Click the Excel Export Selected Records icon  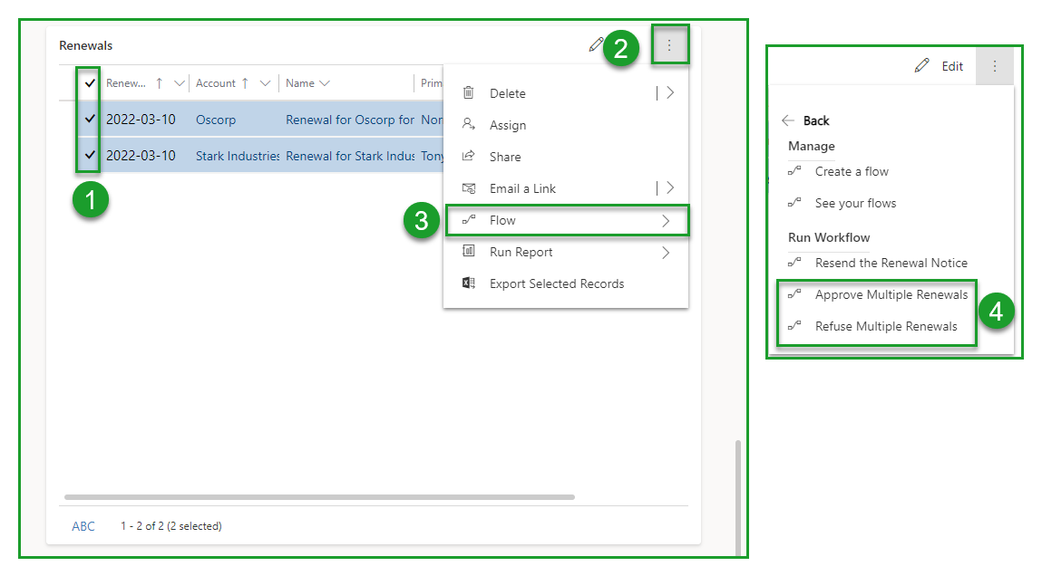click(469, 283)
